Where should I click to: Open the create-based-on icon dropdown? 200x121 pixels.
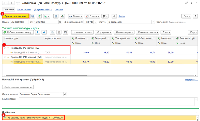[47, 16]
